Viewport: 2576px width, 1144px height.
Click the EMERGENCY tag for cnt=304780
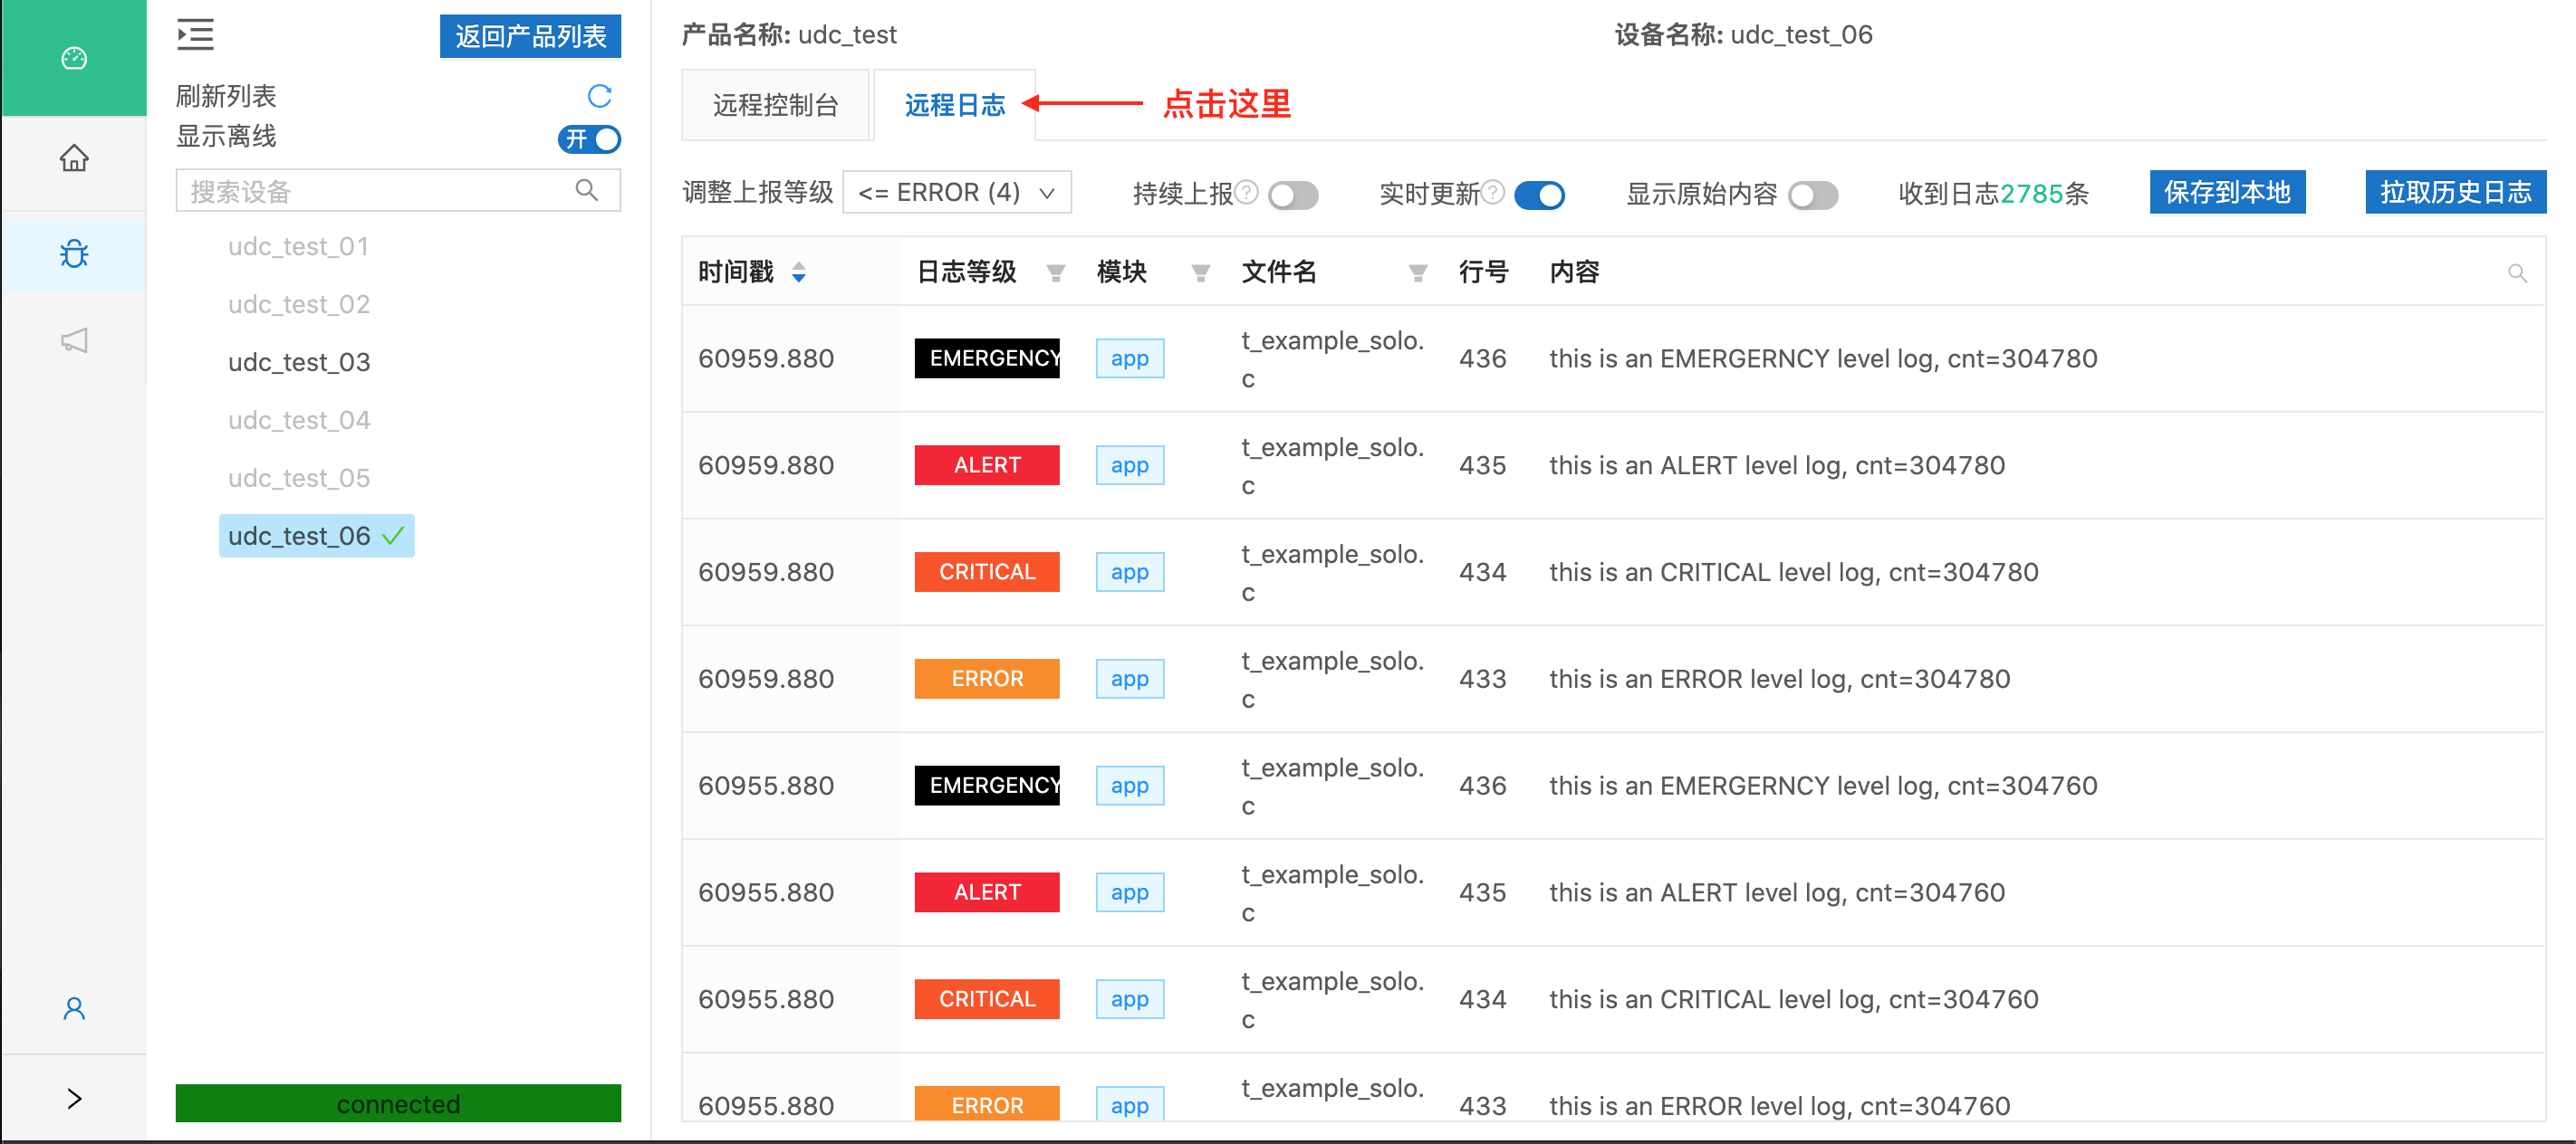(x=987, y=357)
